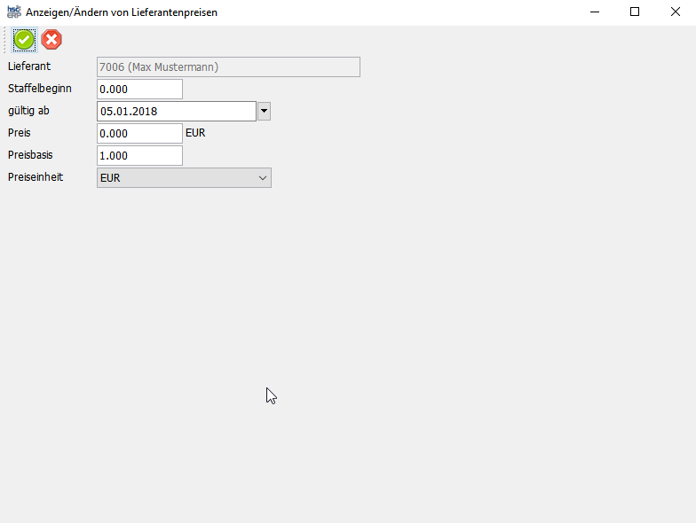Click the Staffelbeginn label
The image size is (696, 523).
point(40,89)
